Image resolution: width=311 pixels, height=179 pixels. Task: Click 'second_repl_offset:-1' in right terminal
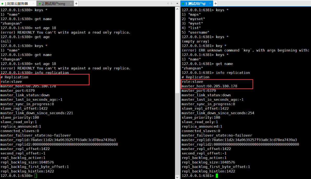(x=204, y=153)
